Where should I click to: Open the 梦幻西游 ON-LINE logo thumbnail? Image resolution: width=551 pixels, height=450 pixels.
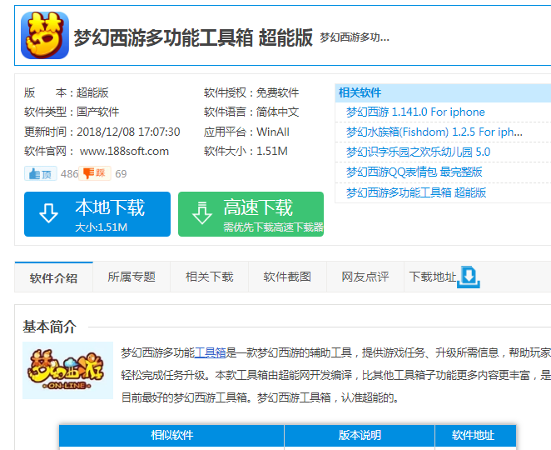coord(67,370)
